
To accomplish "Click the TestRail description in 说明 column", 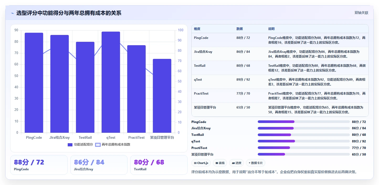I will [317, 68].
